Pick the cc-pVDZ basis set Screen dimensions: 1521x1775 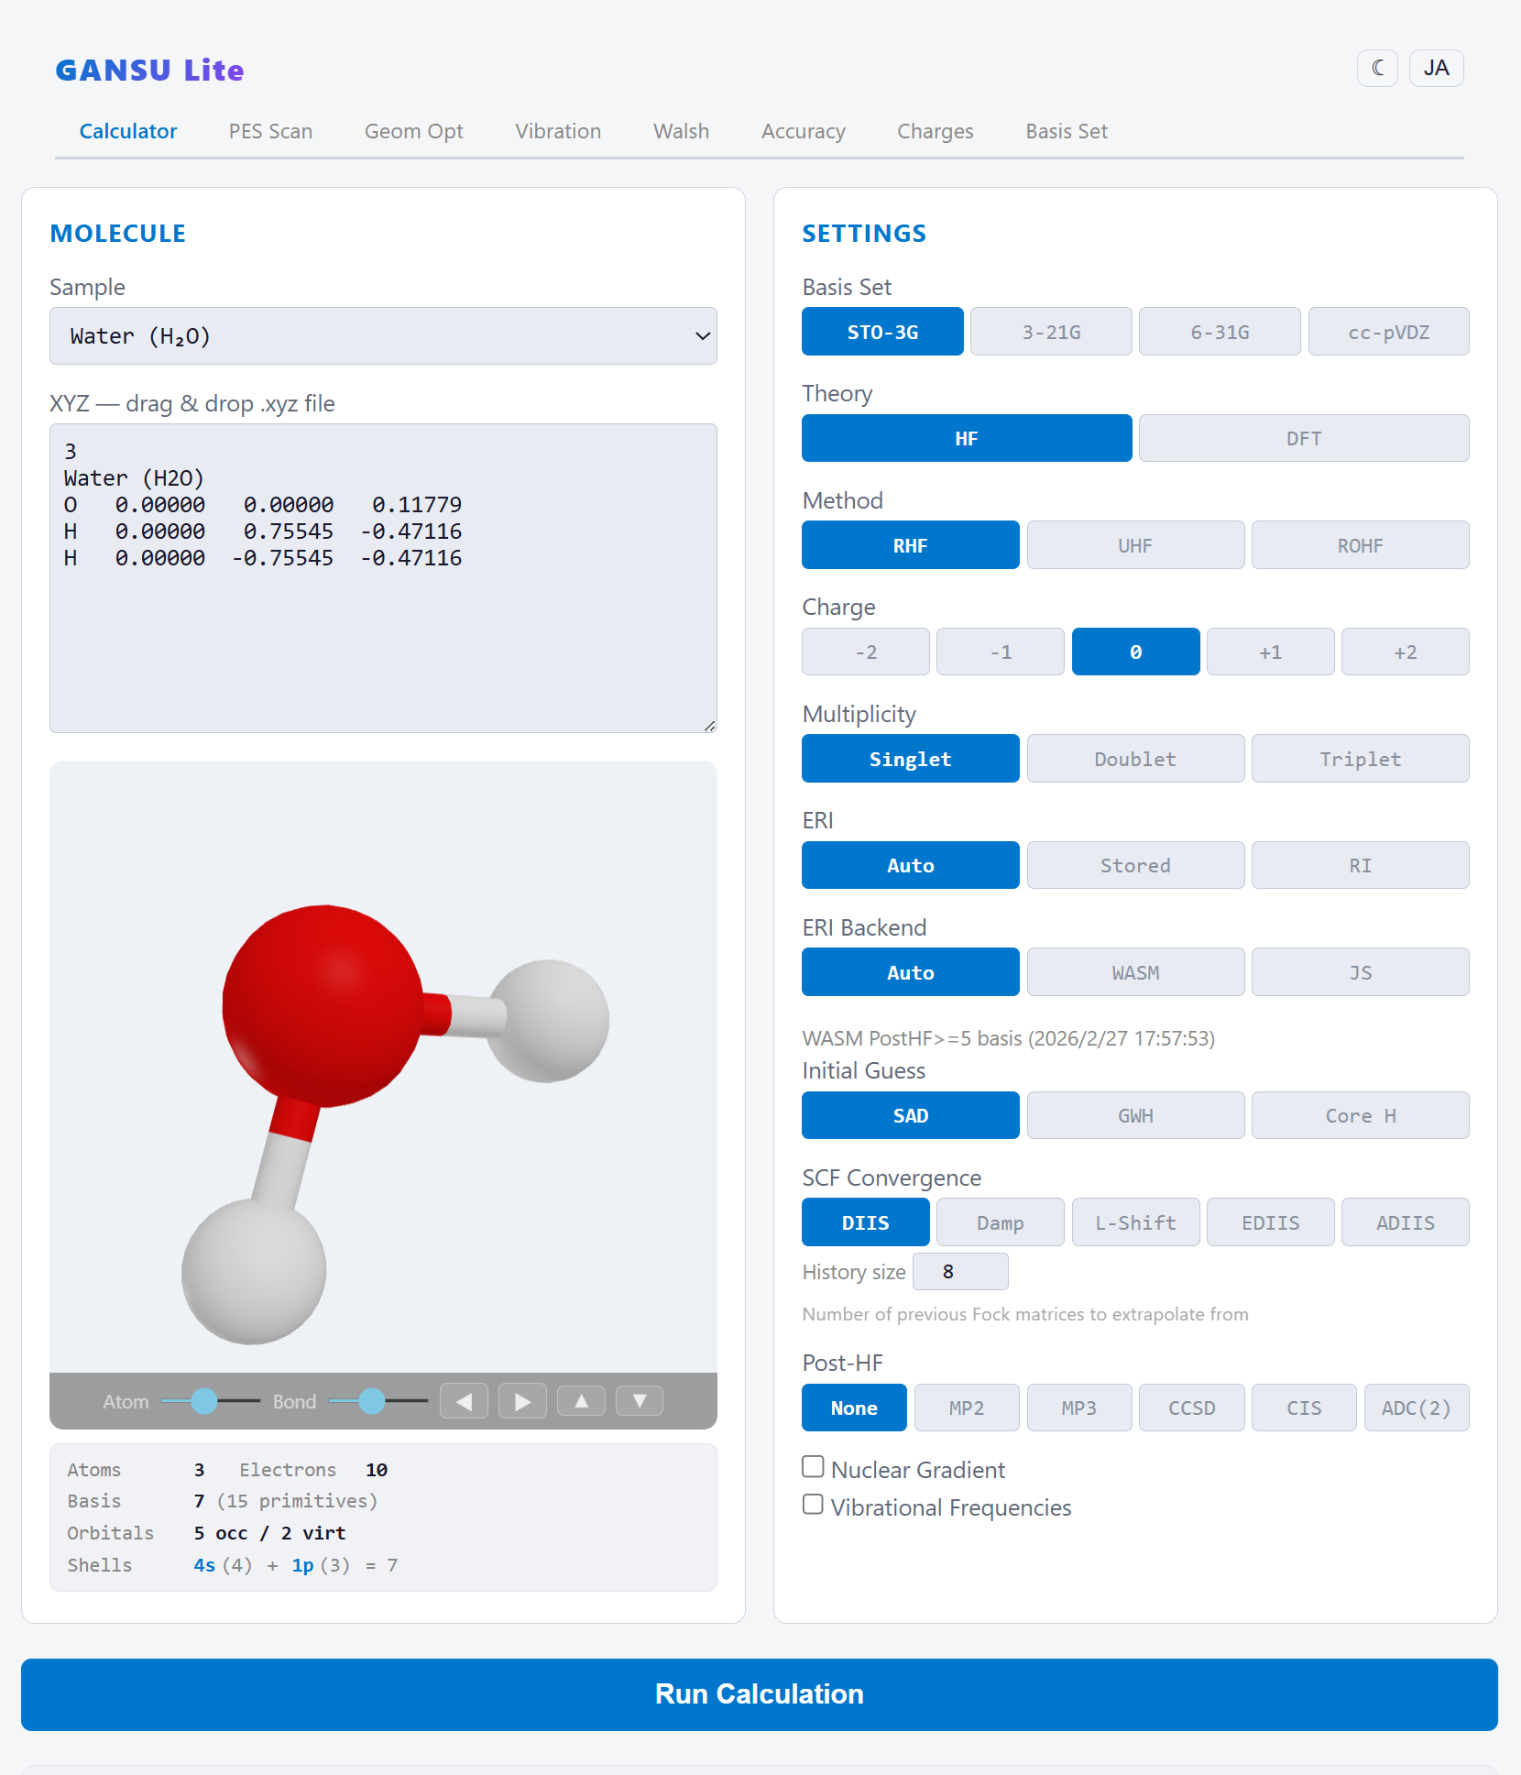[1388, 332]
